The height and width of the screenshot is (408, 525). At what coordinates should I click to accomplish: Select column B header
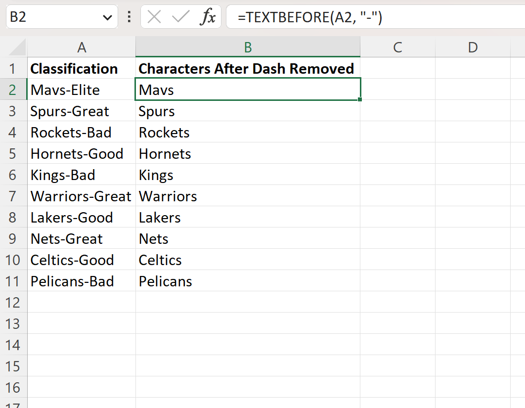point(247,47)
